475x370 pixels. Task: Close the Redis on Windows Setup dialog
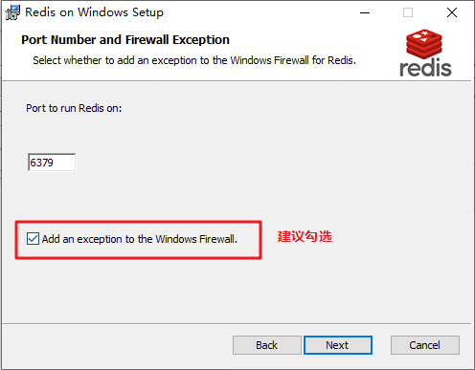click(452, 12)
